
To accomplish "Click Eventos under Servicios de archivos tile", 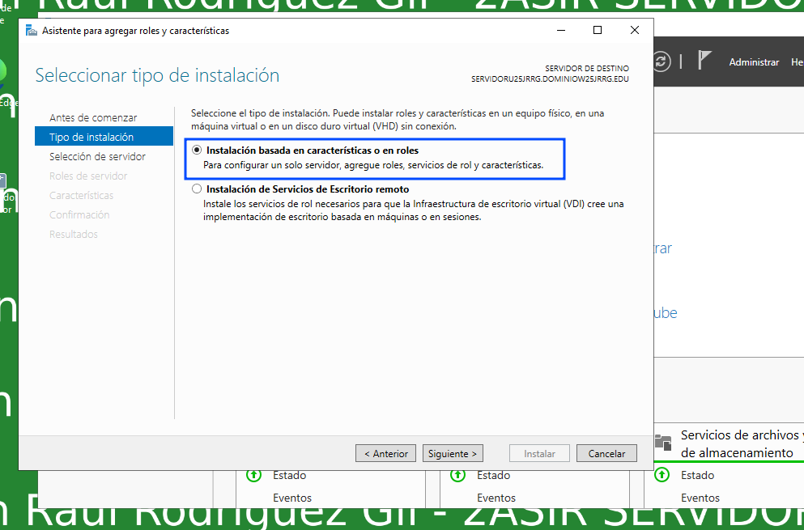I will 700,498.
